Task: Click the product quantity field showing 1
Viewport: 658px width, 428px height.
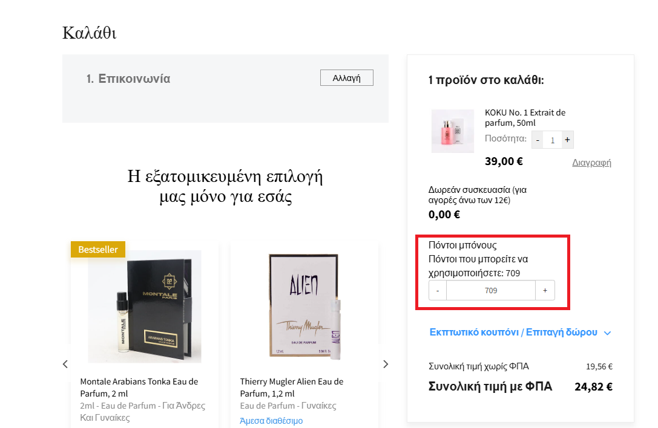Action: click(553, 140)
